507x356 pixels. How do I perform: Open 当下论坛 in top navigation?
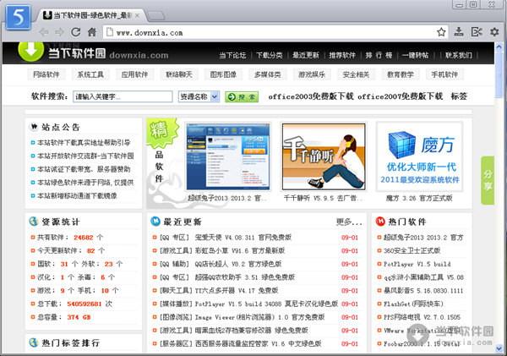click(x=232, y=55)
